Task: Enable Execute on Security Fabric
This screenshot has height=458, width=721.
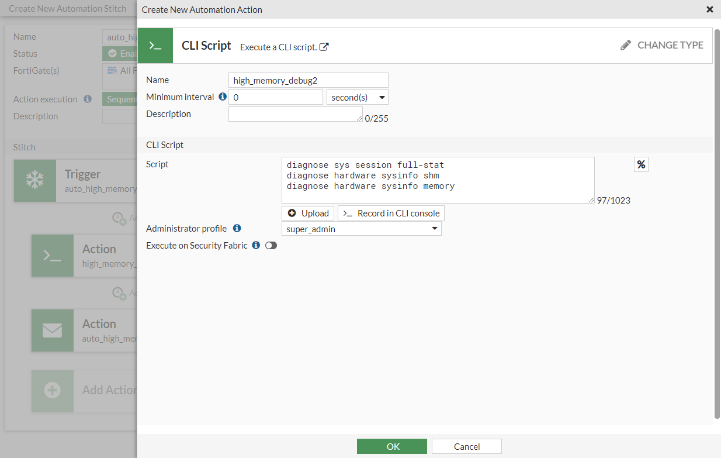Action: tap(271, 246)
